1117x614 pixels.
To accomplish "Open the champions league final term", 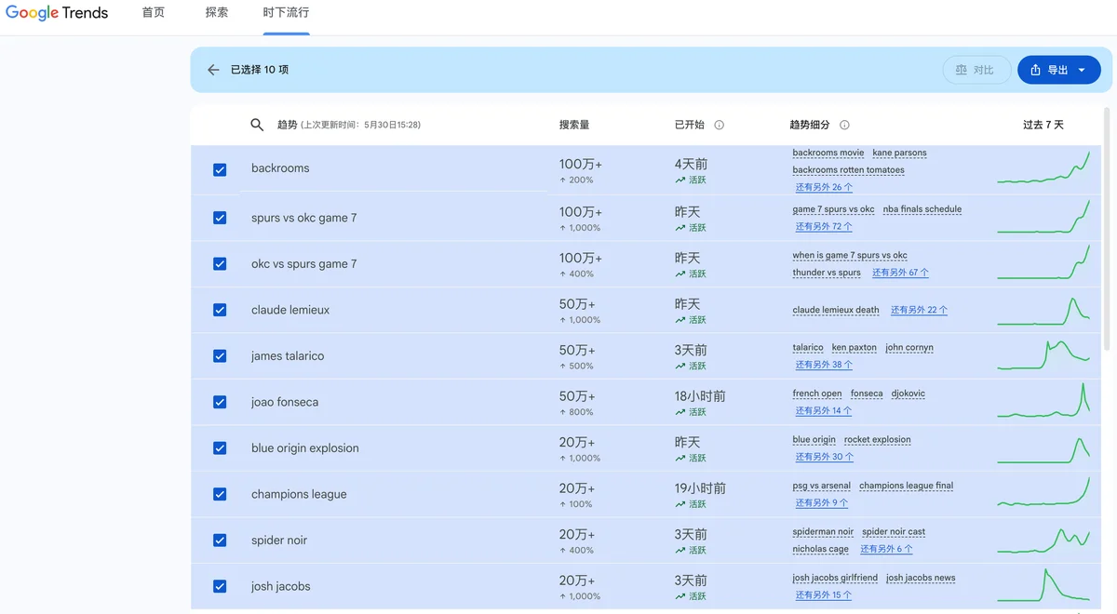I will pyautogui.click(x=906, y=486).
